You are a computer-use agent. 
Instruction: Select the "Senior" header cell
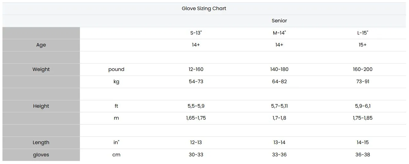tap(279, 21)
